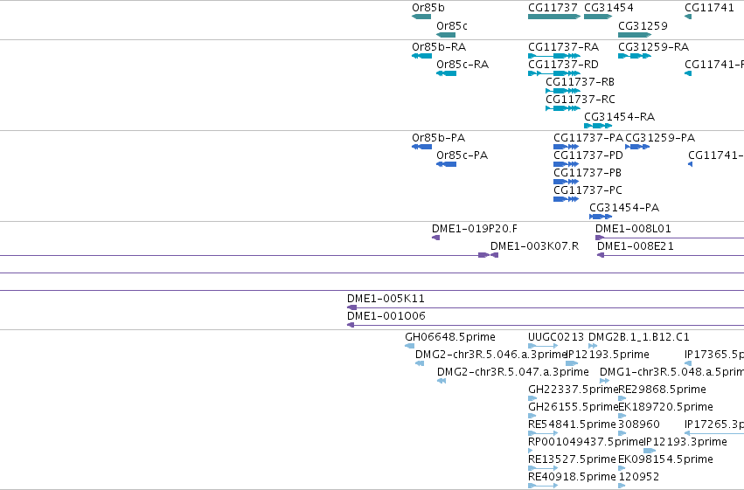
Task: Open the IP17265.3prime EST label
Action: point(714,424)
